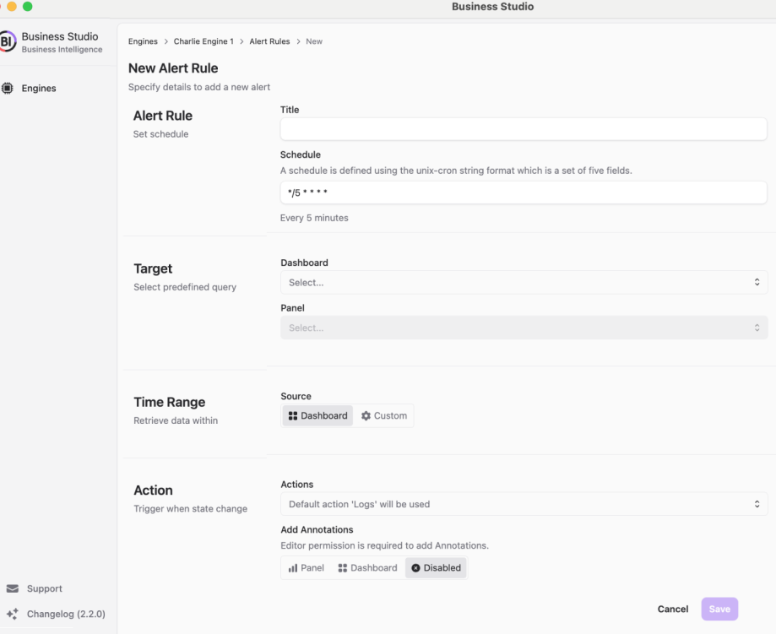This screenshot has height=634, width=776.
Task: Click the New breadcrumb item
Action: point(314,41)
